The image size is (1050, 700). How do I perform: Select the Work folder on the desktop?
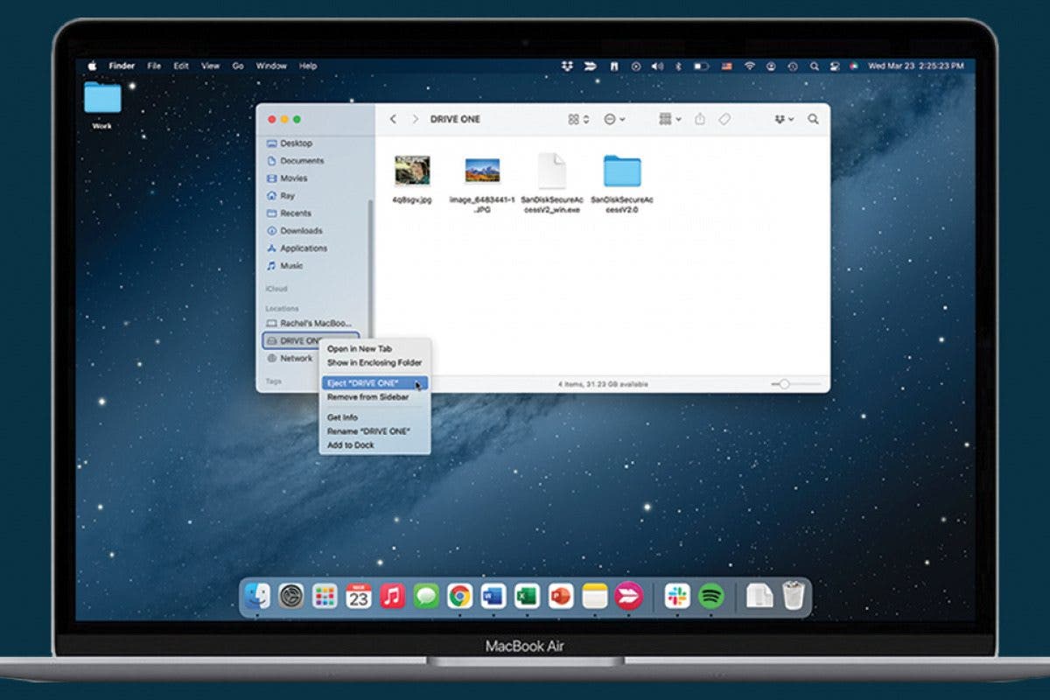pos(102,98)
